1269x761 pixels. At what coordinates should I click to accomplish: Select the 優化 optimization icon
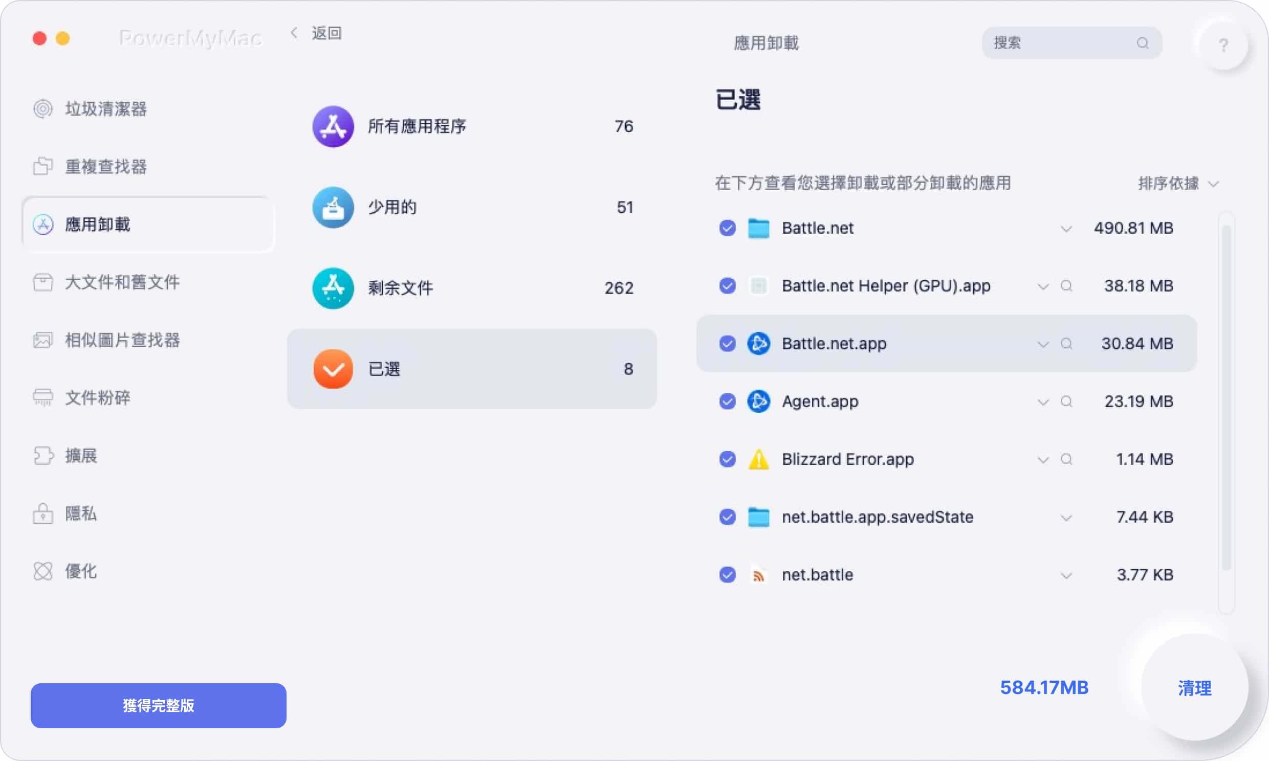43,571
